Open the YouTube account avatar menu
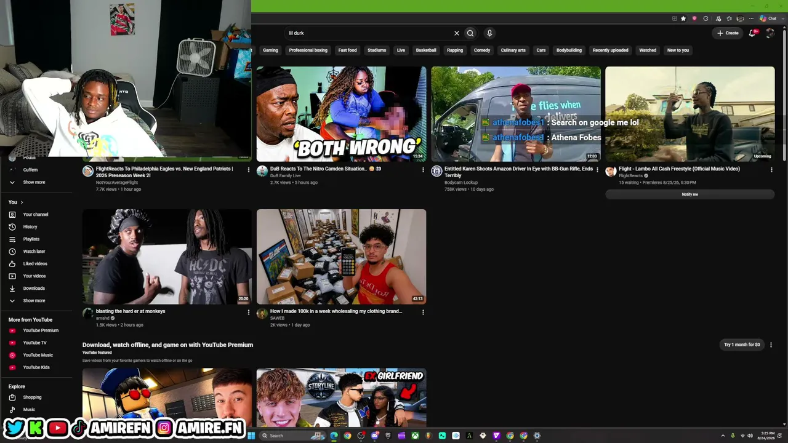Screen dimensions: 788x443 coord(770,33)
